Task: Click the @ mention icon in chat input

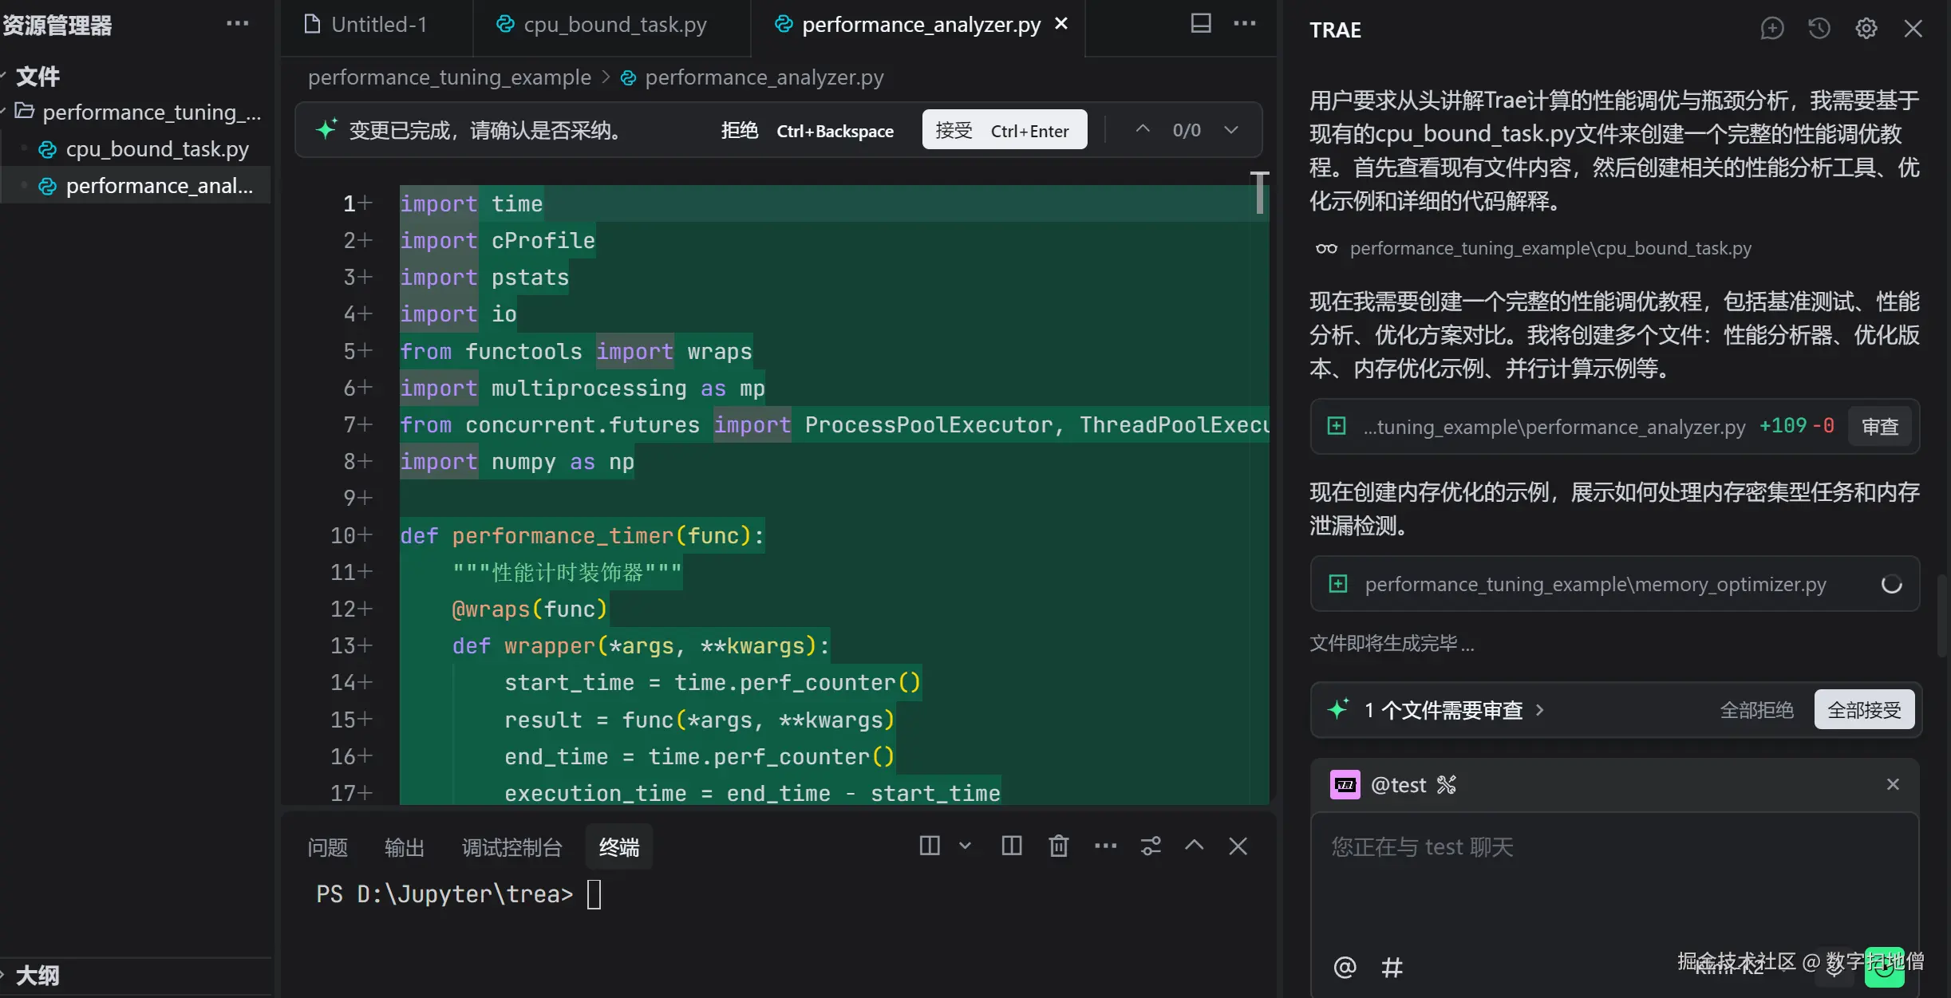Action: tap(1345, 967)
